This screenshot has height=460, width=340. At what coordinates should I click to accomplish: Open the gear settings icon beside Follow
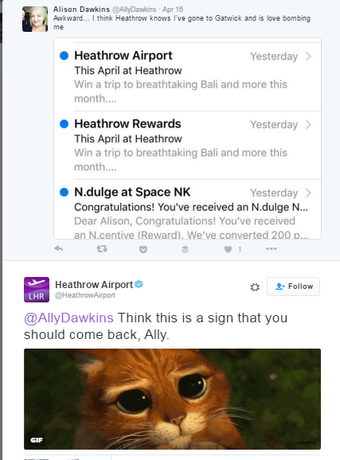255,287
